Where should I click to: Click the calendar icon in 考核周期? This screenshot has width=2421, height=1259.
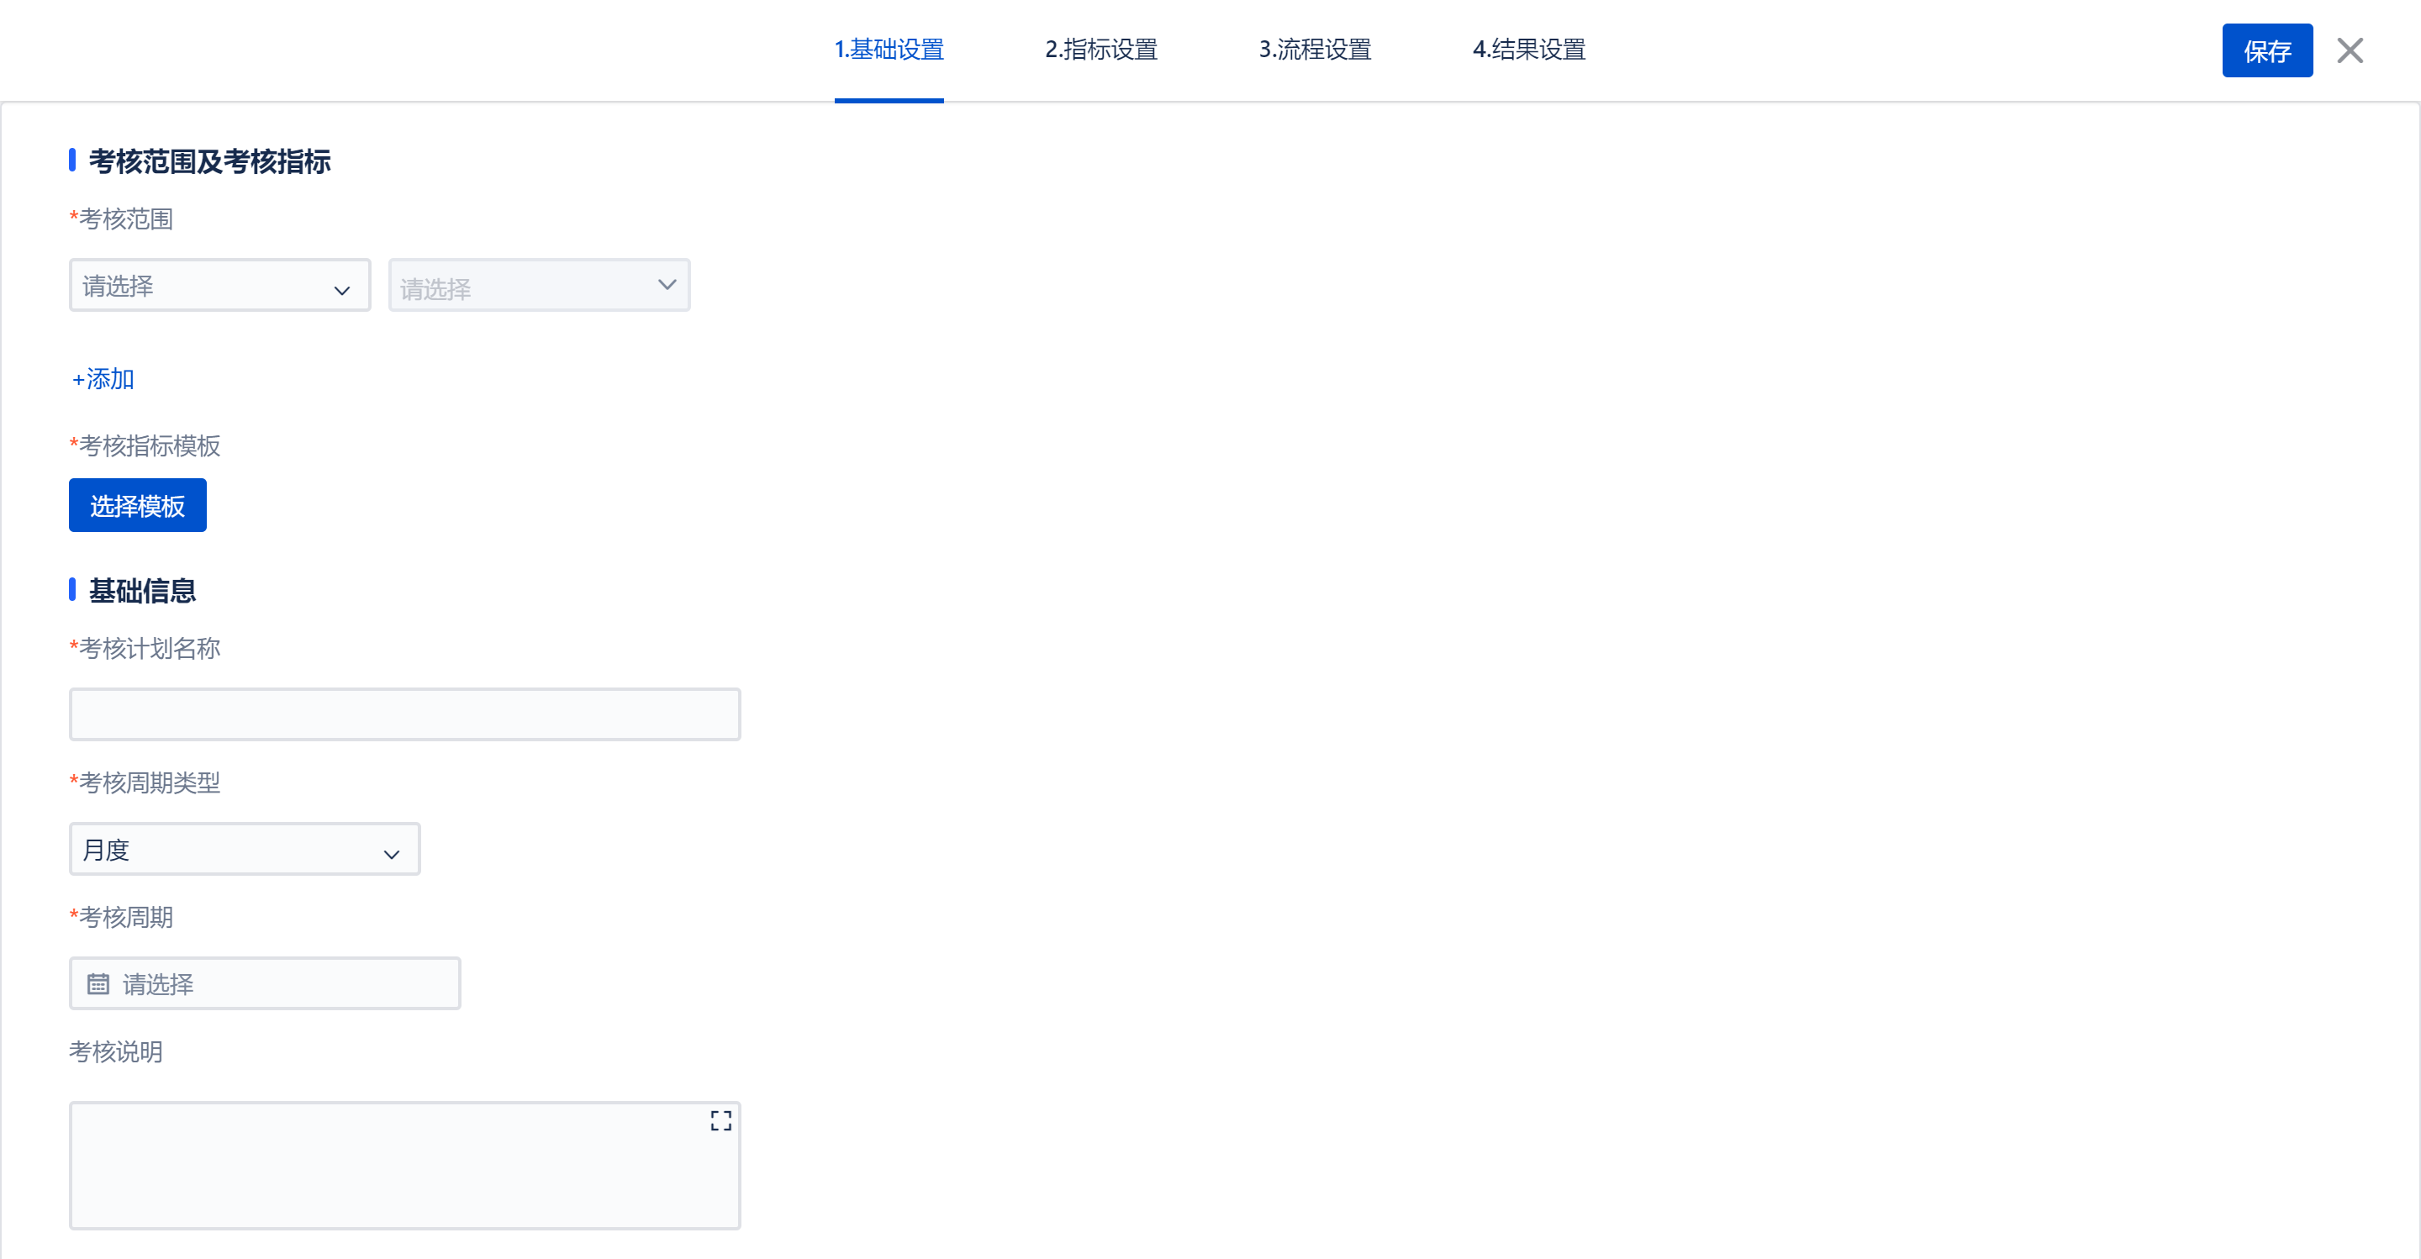(98, 983)
